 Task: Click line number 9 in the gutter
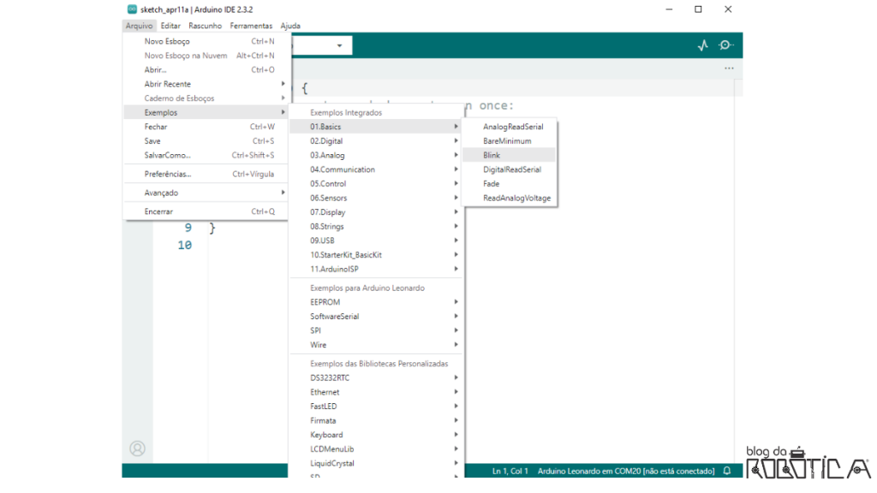[x=188, y=228]
